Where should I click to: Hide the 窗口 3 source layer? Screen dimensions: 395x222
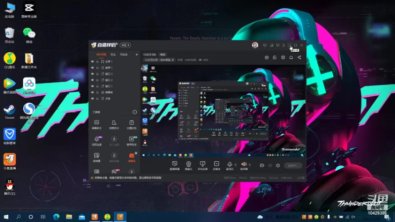point(92,74)
